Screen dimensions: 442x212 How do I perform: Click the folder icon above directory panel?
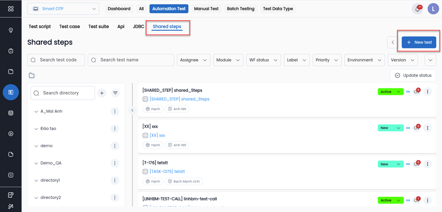[32, 75]
